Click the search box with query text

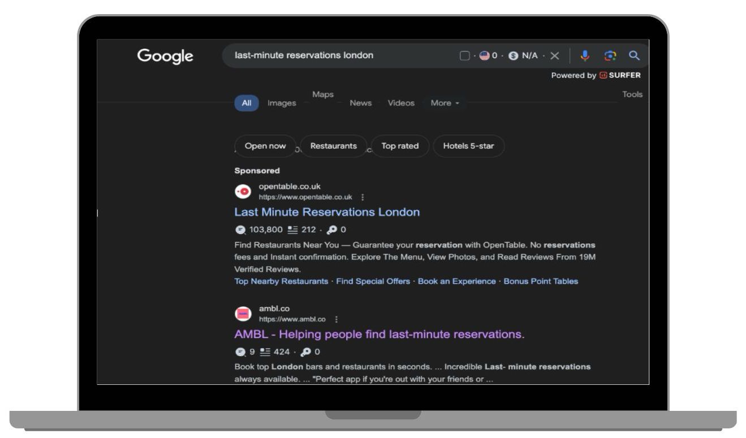(x=435, y=56)
